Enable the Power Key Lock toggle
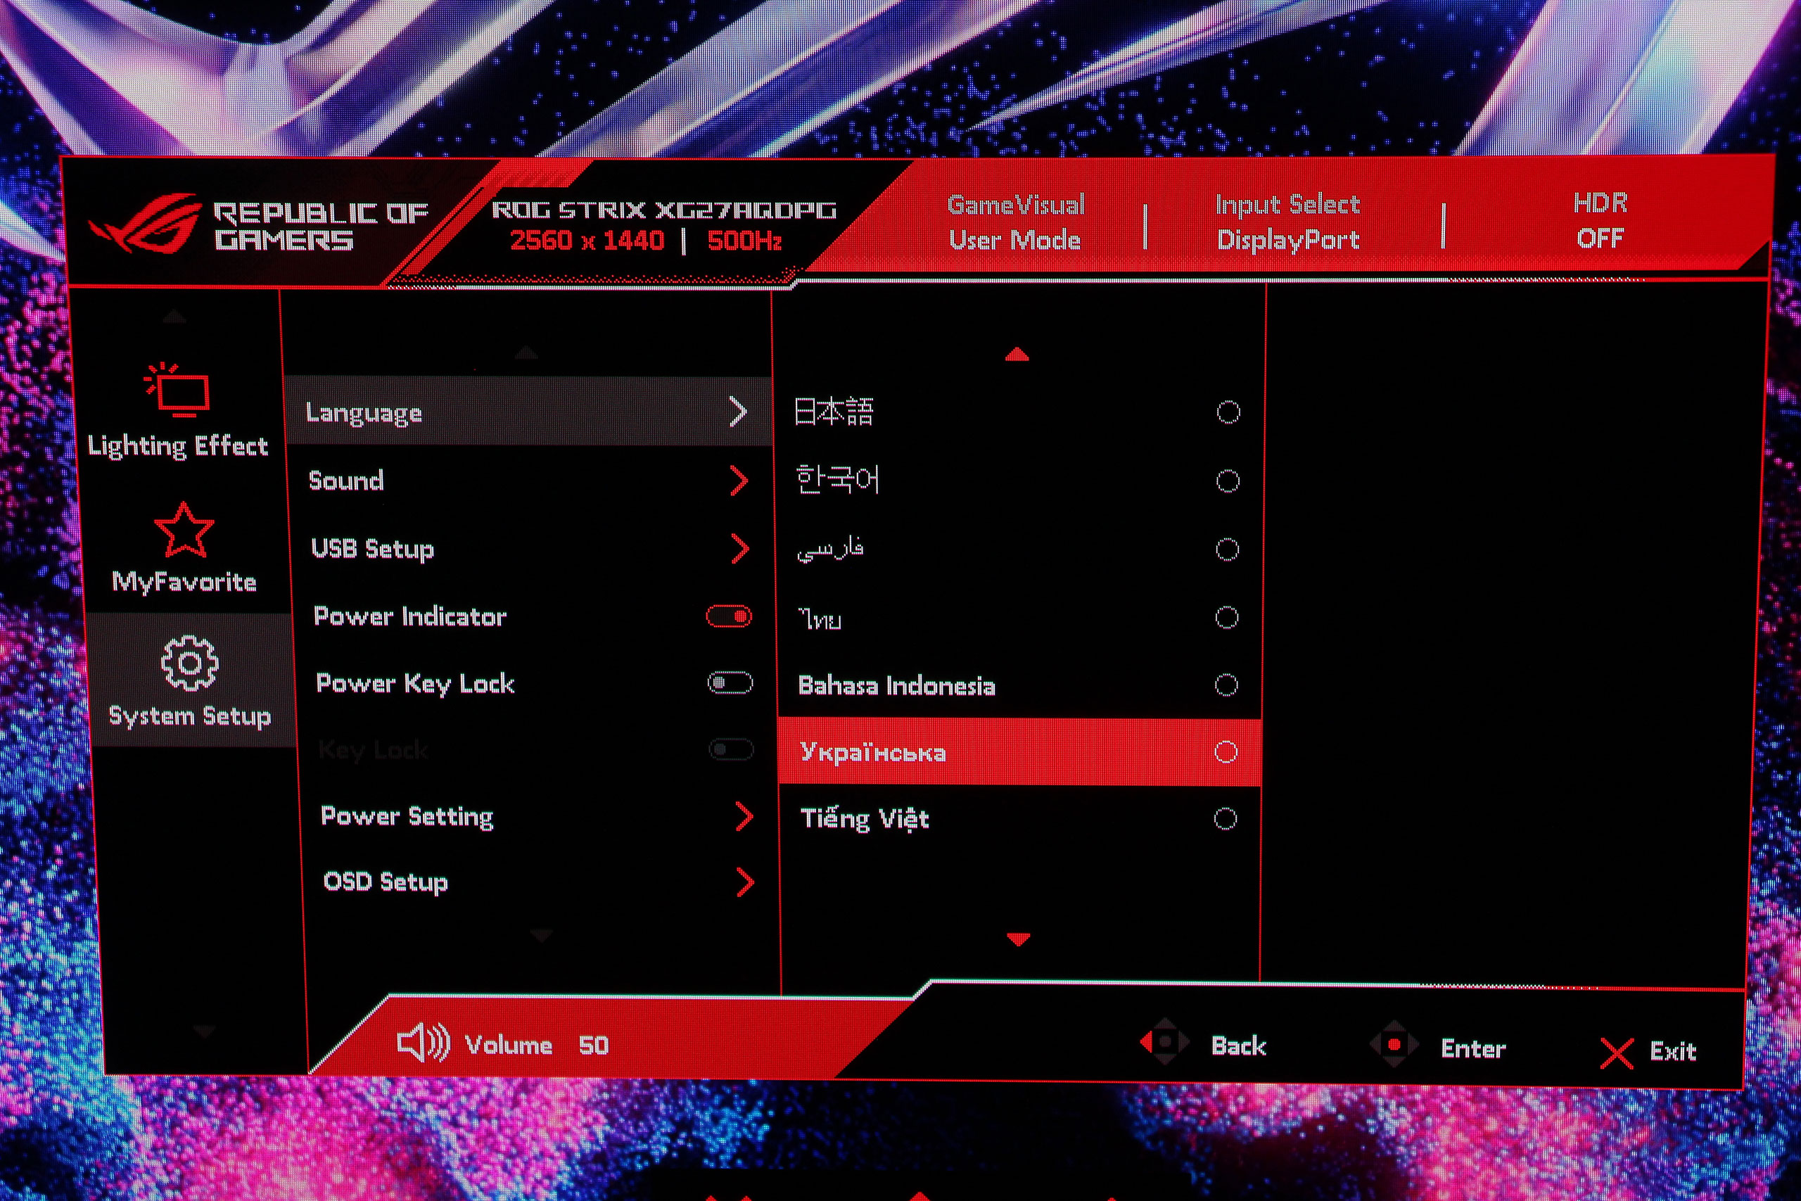This screenshot has height=1201, width=1801. coord(730,682)
